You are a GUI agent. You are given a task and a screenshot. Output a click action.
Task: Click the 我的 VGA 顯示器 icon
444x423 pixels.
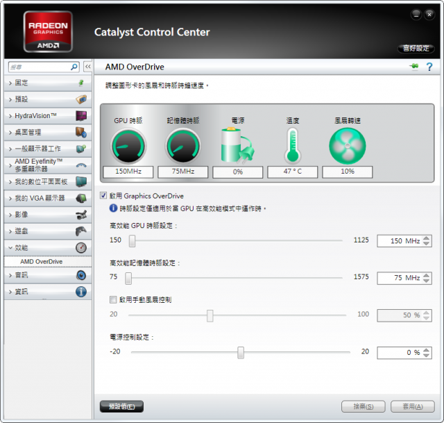tap(81, 198)
